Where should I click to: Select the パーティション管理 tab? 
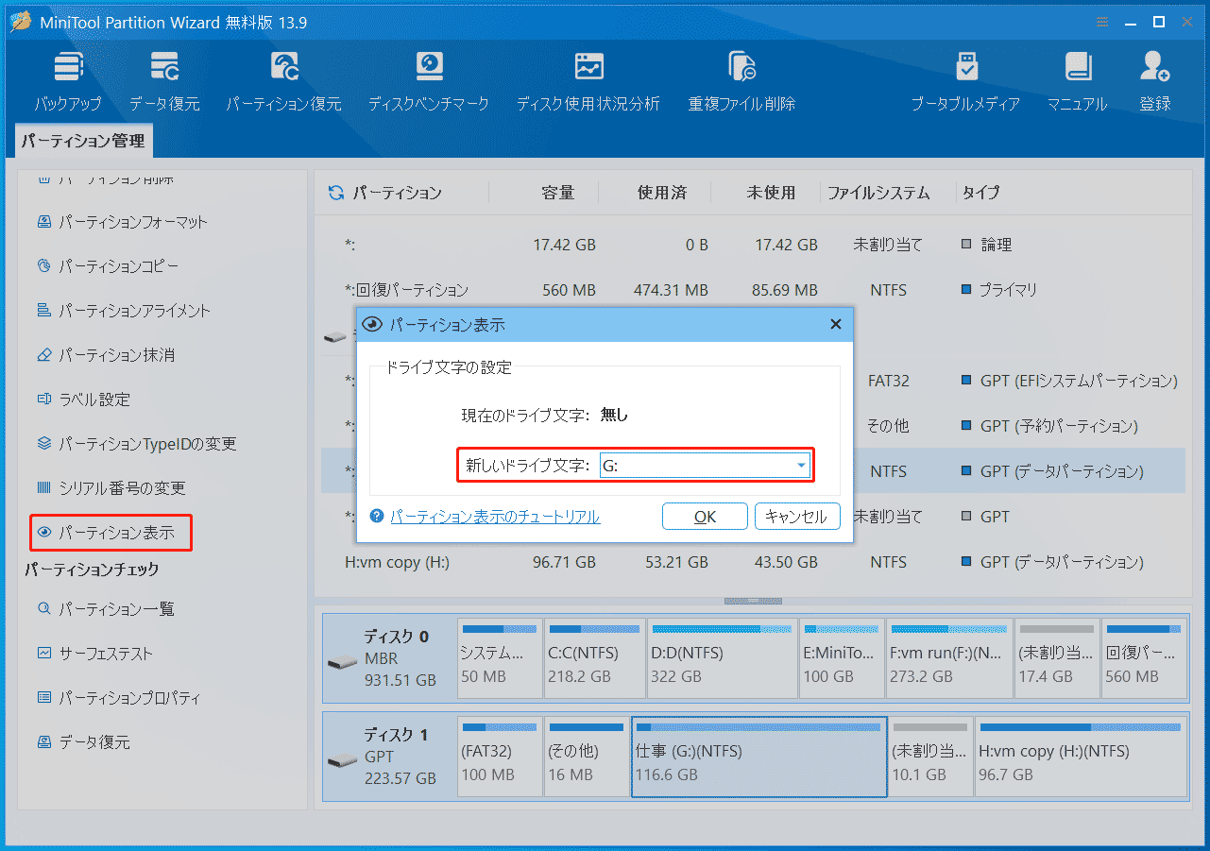[84, 141]
